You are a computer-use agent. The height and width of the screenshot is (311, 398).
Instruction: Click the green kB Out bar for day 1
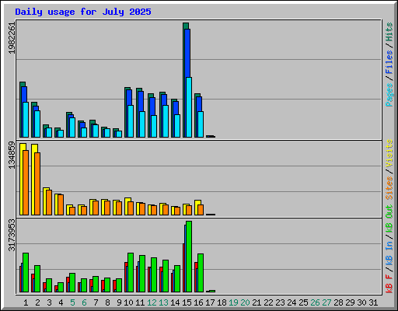[x=26, y=273]
